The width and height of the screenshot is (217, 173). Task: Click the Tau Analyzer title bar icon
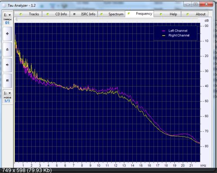pyautogui.click(x=4, y=6)
